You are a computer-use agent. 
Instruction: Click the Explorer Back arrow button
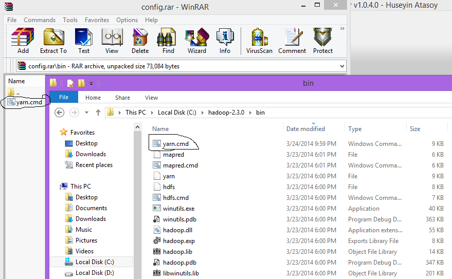click(59, 113)
